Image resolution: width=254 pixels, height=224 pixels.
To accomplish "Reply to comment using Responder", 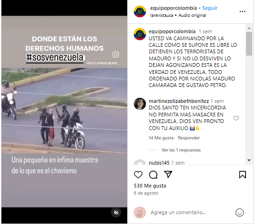I will (x=189, y=138).
